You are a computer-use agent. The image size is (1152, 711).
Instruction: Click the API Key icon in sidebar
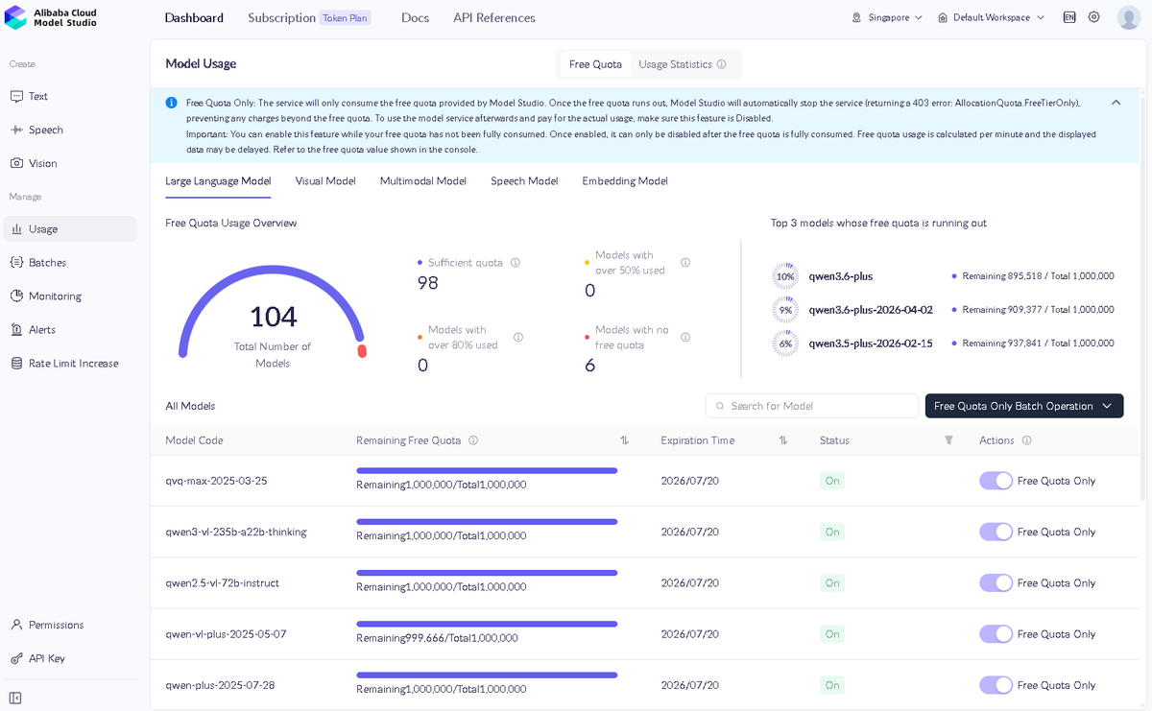click(x=16, y=658)
